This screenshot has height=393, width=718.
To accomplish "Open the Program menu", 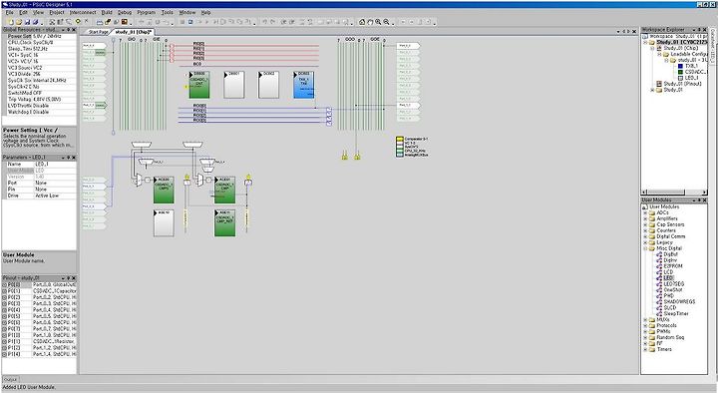I will (x=147, y=12).
